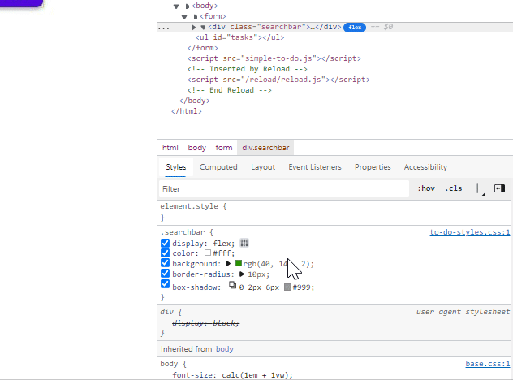
Task: Expand the border-radius shorthand arrow
Action: tap(242, 274)
